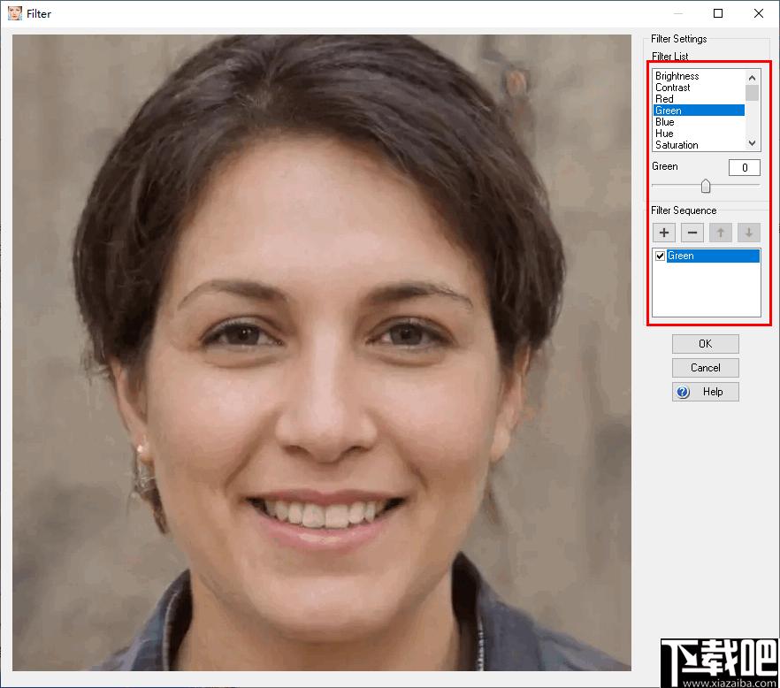Add filter with the plus button

663,233
